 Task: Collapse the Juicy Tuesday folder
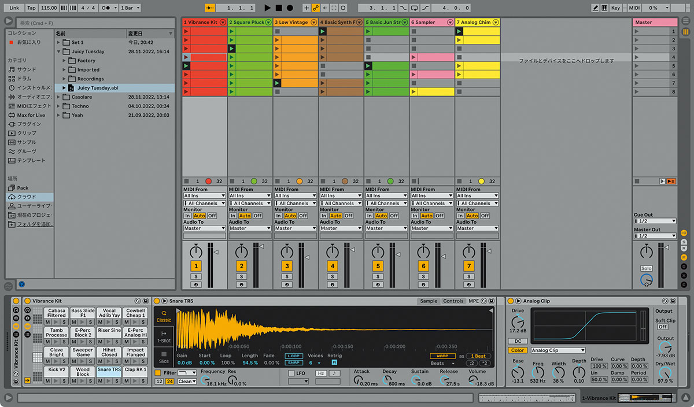59,51
